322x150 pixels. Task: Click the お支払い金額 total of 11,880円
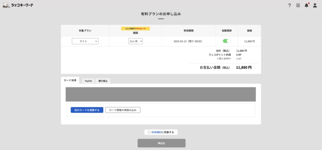tap(244, 67)
